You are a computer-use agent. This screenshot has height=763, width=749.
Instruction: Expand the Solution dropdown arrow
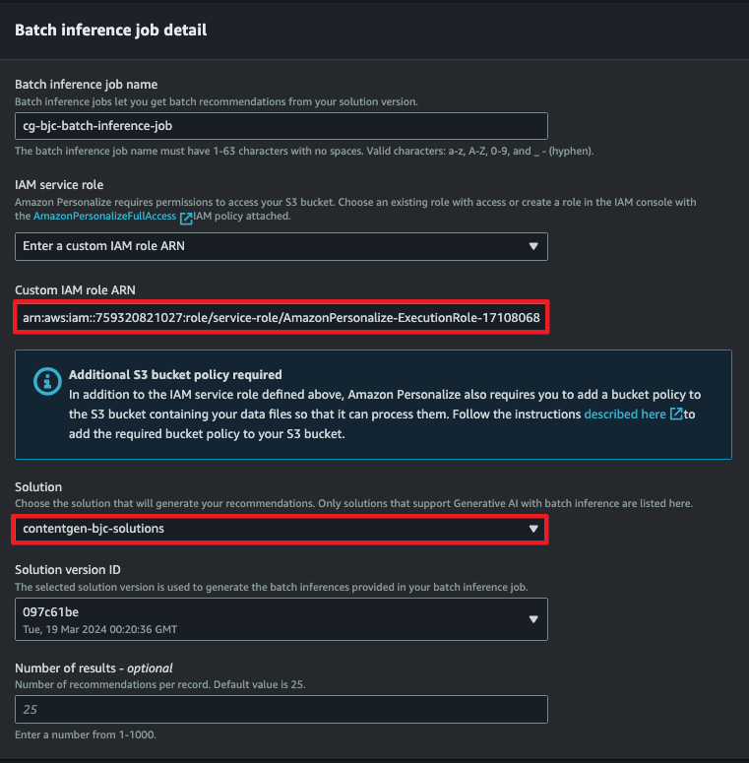coord(533,529)
